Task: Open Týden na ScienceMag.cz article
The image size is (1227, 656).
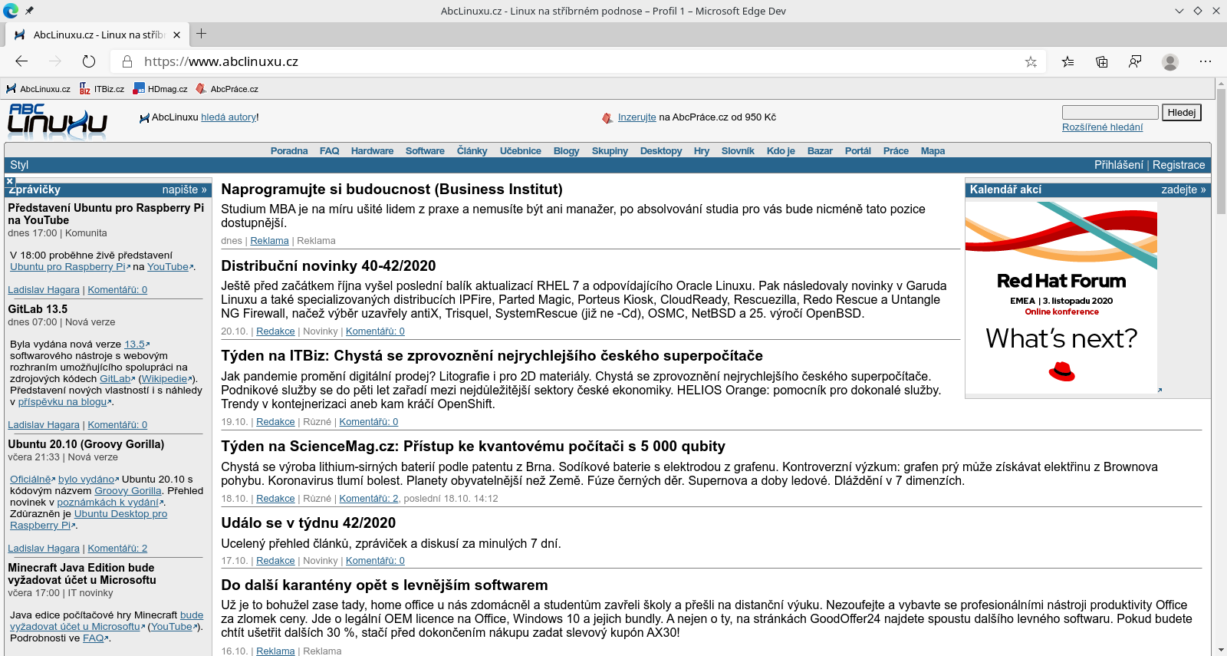Action: pos(472,447)
